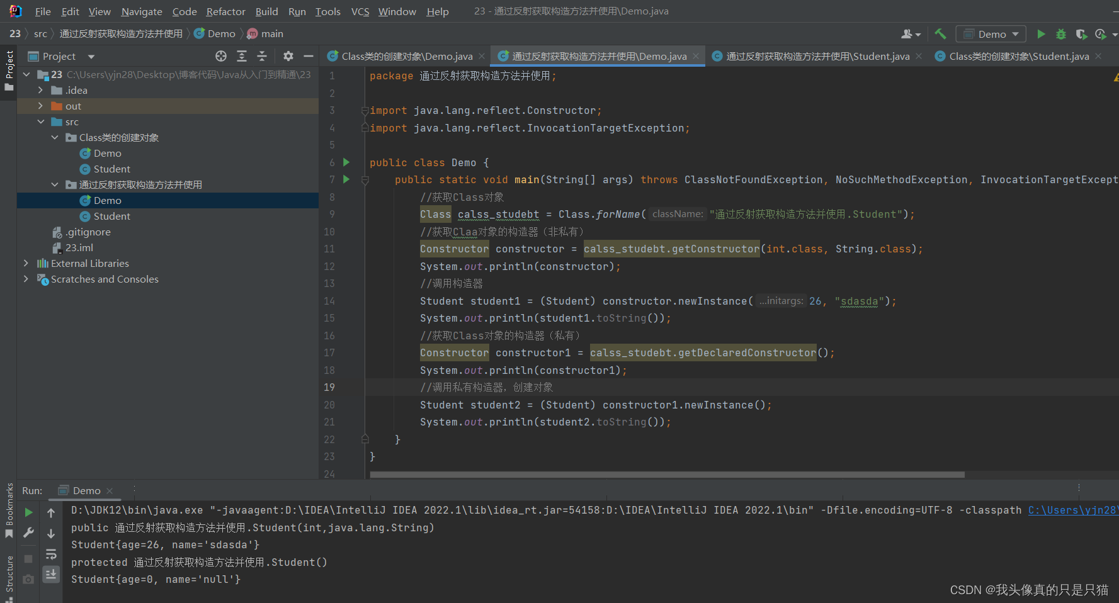This screenshot has width=1119, height=603.
Task: Start debugging with the green bug icon
Action: [1061, 34]
